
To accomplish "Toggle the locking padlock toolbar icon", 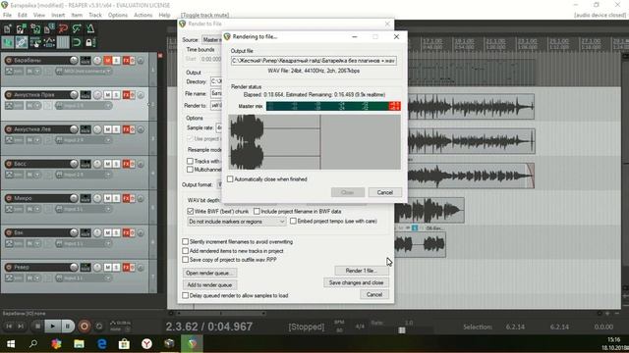I will [90, 42].
